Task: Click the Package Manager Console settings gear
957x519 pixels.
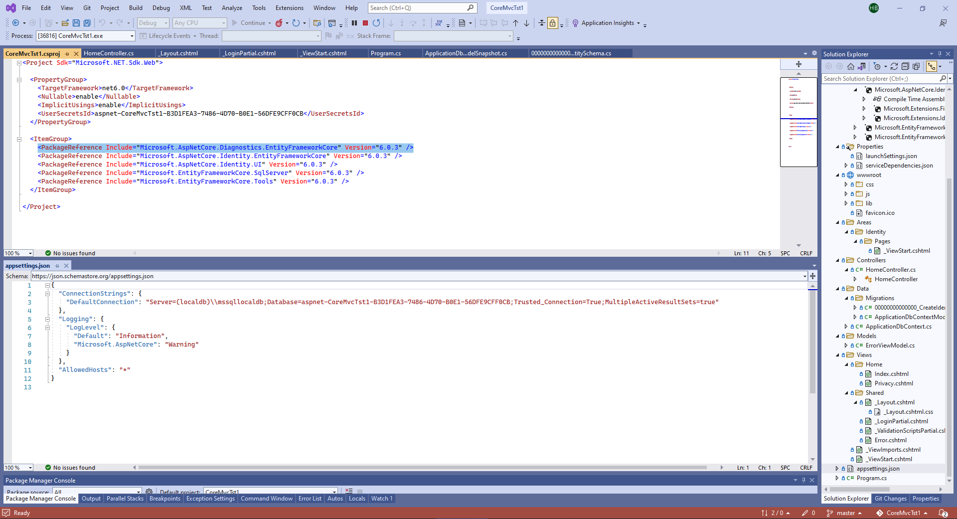Action: point(149,492)
